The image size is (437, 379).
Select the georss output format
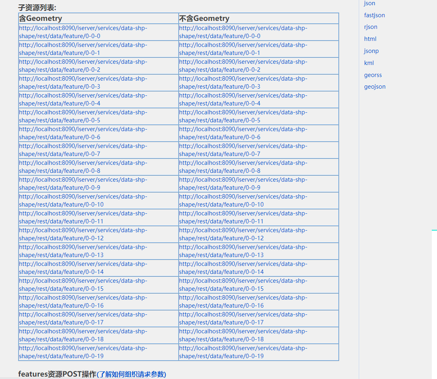pos(373,75)
